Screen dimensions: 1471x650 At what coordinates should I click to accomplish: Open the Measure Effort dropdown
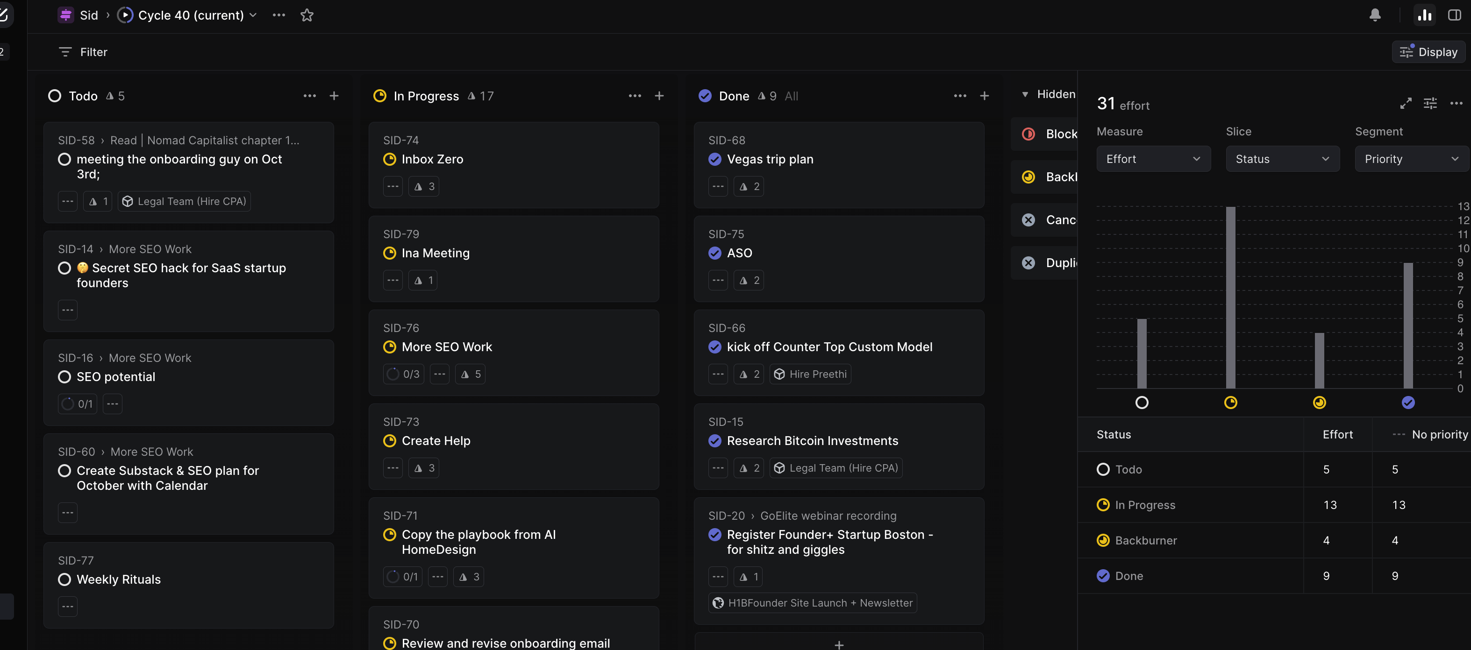click(1153, 159)
